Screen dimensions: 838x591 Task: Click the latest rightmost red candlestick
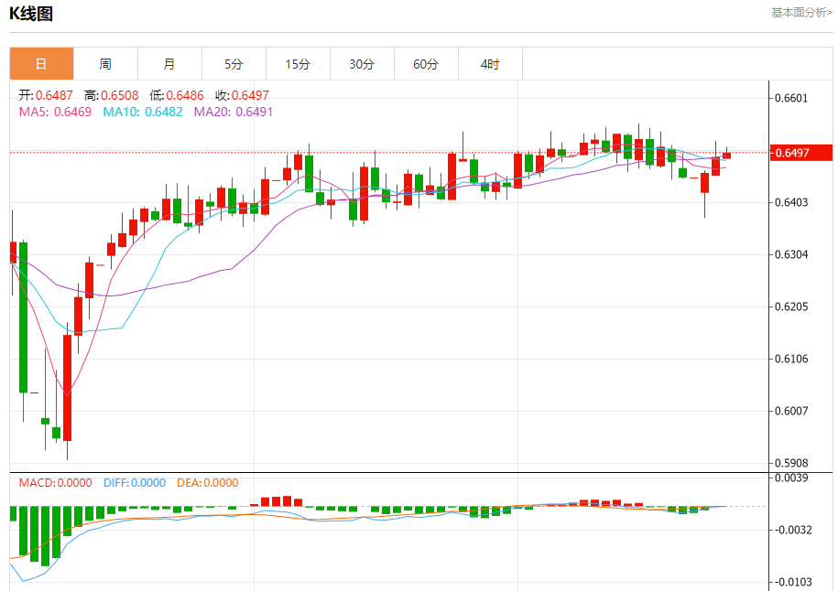(727, 155)
